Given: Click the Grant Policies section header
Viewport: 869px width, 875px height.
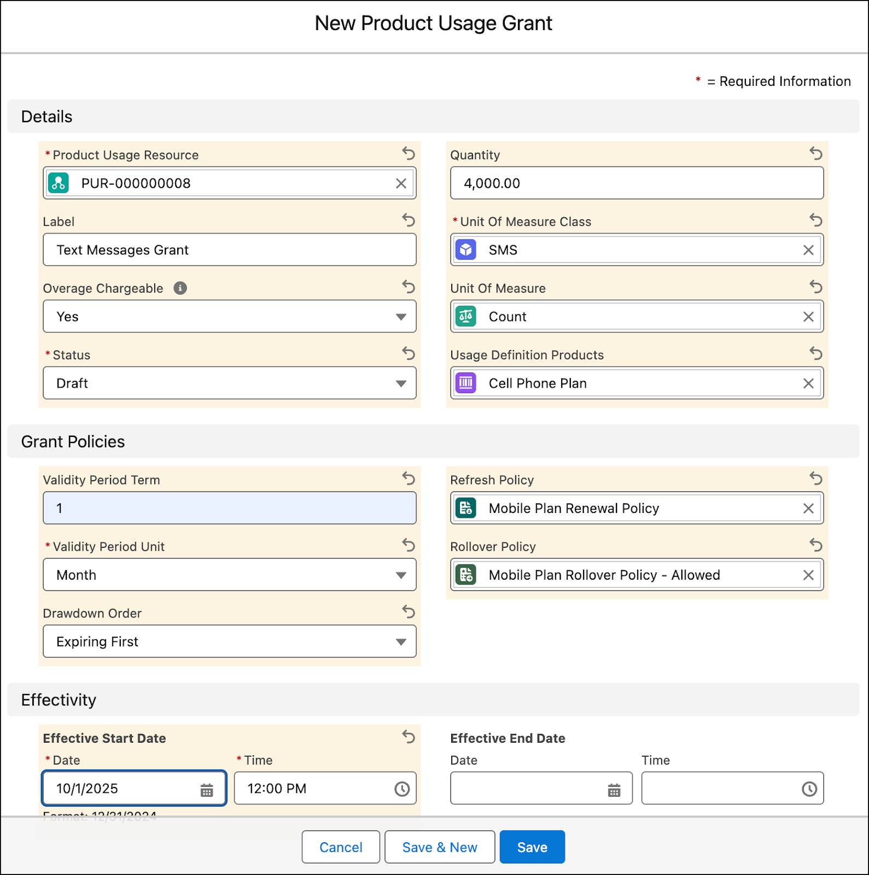Looking at the screenshot, I should (x=433, y=441).
